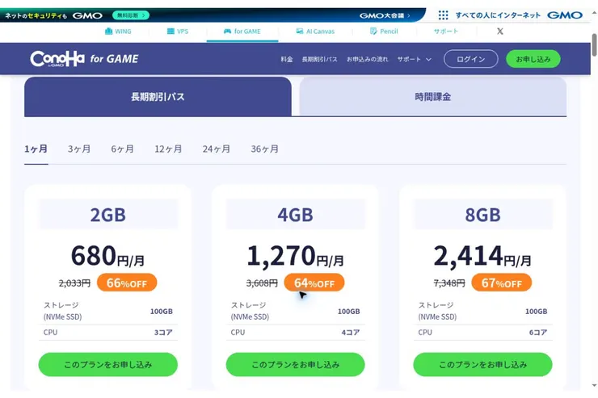The width and height of the screenshot is (598, 398).
Task: Go to お申込みの流れ in header navigation
Action: tap(367, 59)
